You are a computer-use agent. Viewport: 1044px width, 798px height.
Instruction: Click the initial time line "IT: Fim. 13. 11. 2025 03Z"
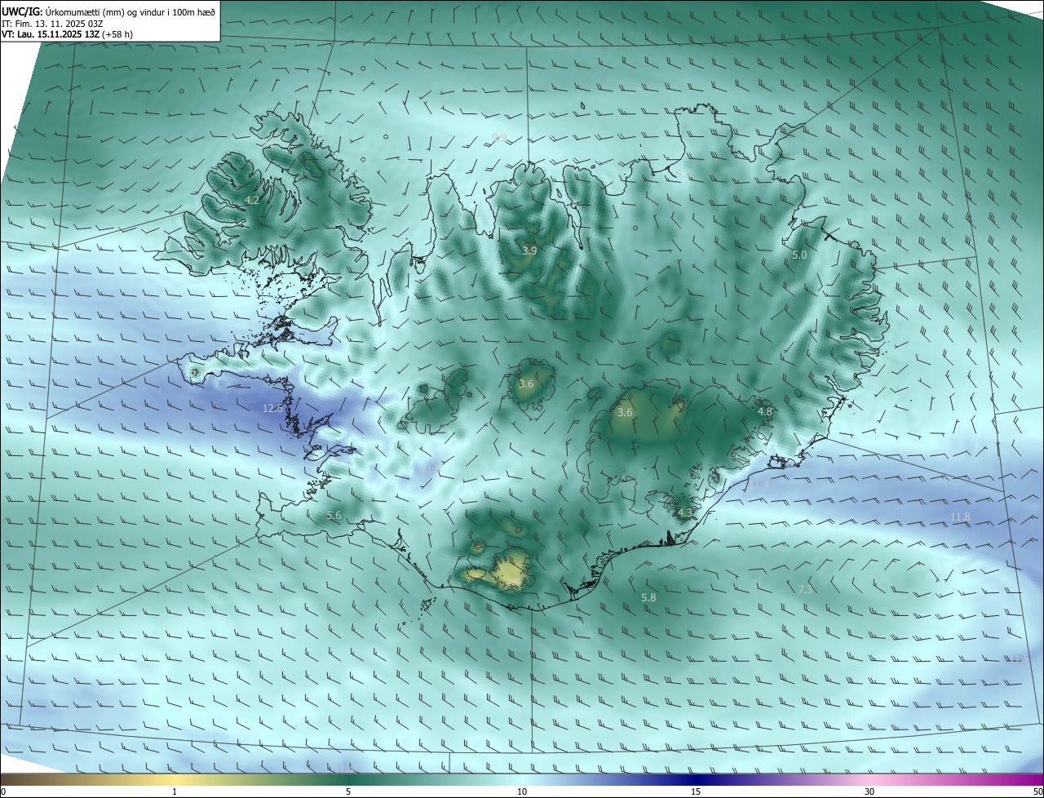[52, 24]
